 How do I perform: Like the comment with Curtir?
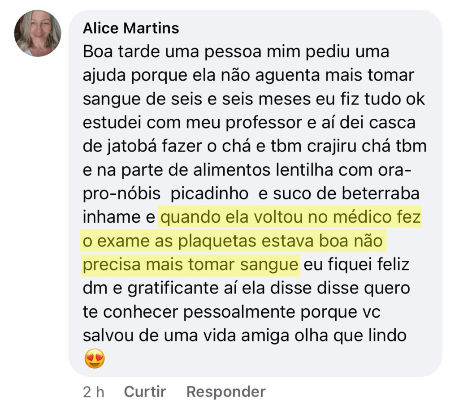click(x=145, y=392)
